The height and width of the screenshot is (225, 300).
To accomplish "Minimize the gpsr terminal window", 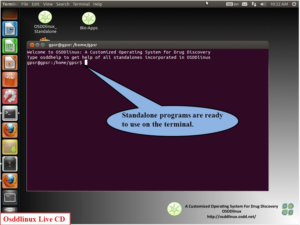I will 37,45.
